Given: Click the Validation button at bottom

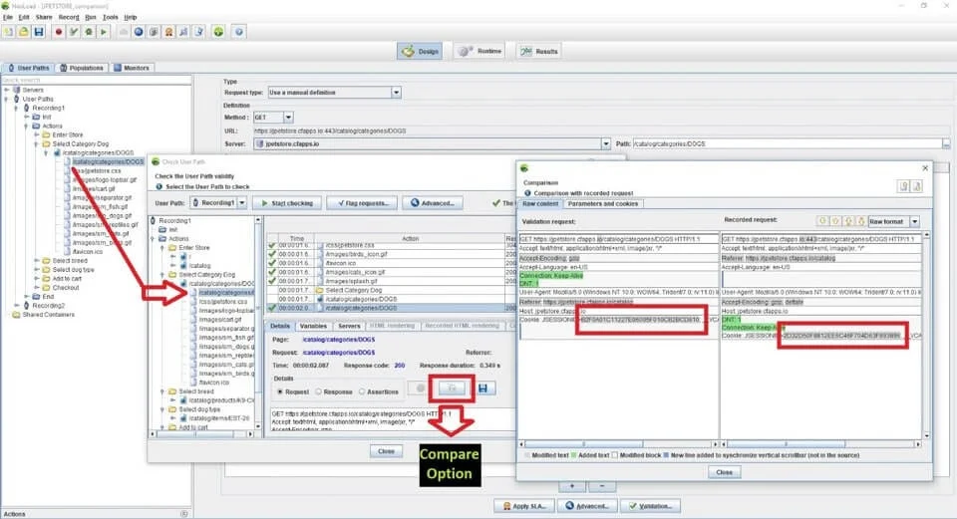Looking at the screenshot, I should pyautogui.click(x=651, y=506).
